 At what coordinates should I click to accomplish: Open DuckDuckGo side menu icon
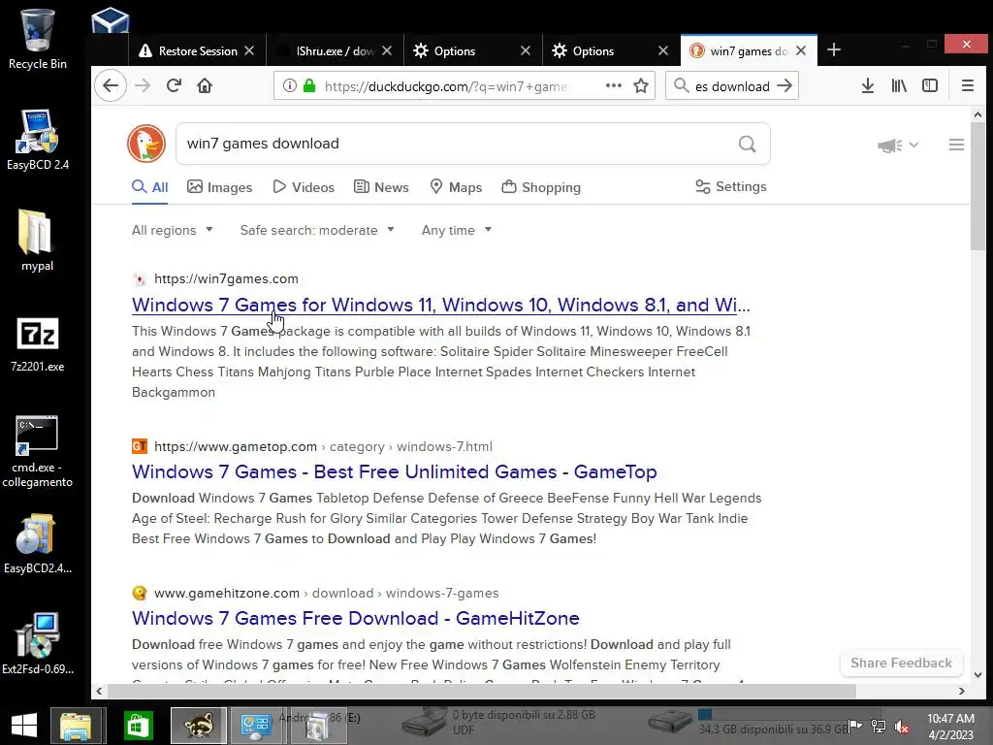click(956, 146)
